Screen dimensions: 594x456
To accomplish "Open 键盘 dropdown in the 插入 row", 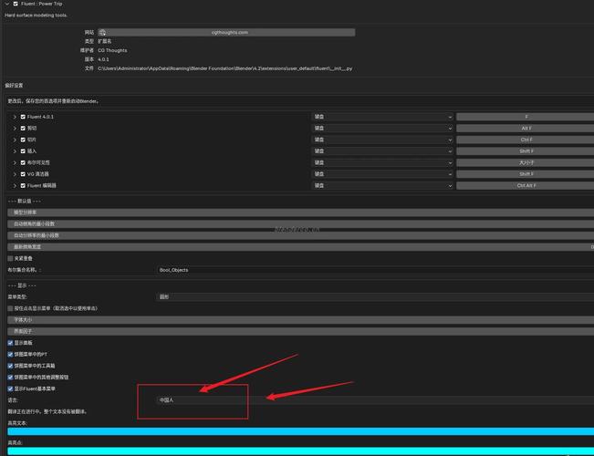I will pyautogui.click(x=382, y=151).
